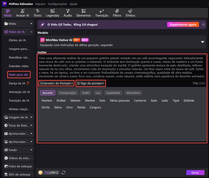Select Transição de IA in sidebar
Image resolution: width=209 pixels, height=178 pixels.
pos(19,101)
